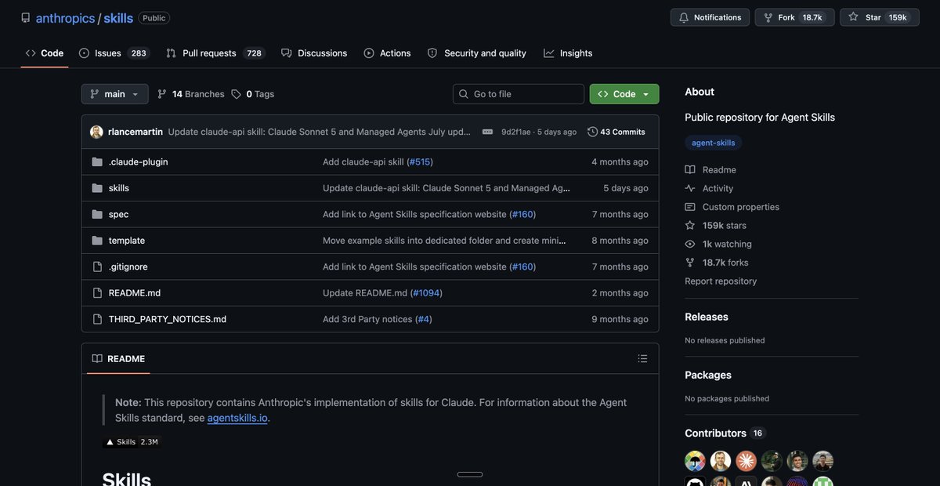Open the skills repository name link
The height and width of the screenshot is (486, 940).
118,18
